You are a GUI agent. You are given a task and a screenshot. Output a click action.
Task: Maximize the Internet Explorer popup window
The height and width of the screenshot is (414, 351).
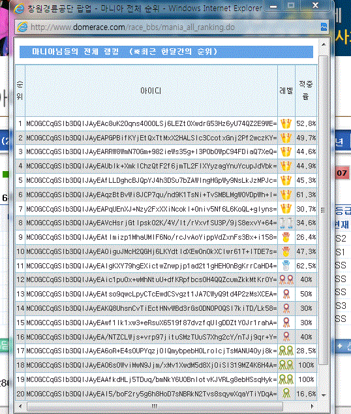[291, 6]
